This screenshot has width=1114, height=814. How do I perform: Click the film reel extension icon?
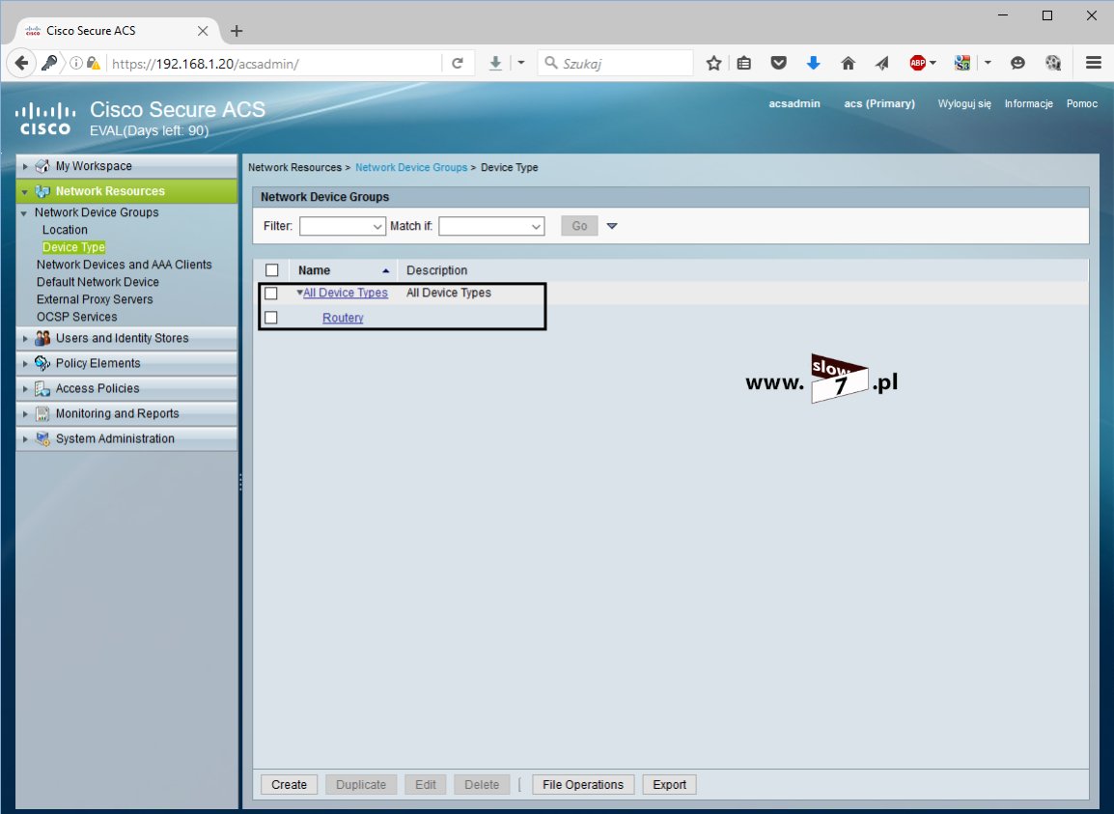click(1053, 64)
